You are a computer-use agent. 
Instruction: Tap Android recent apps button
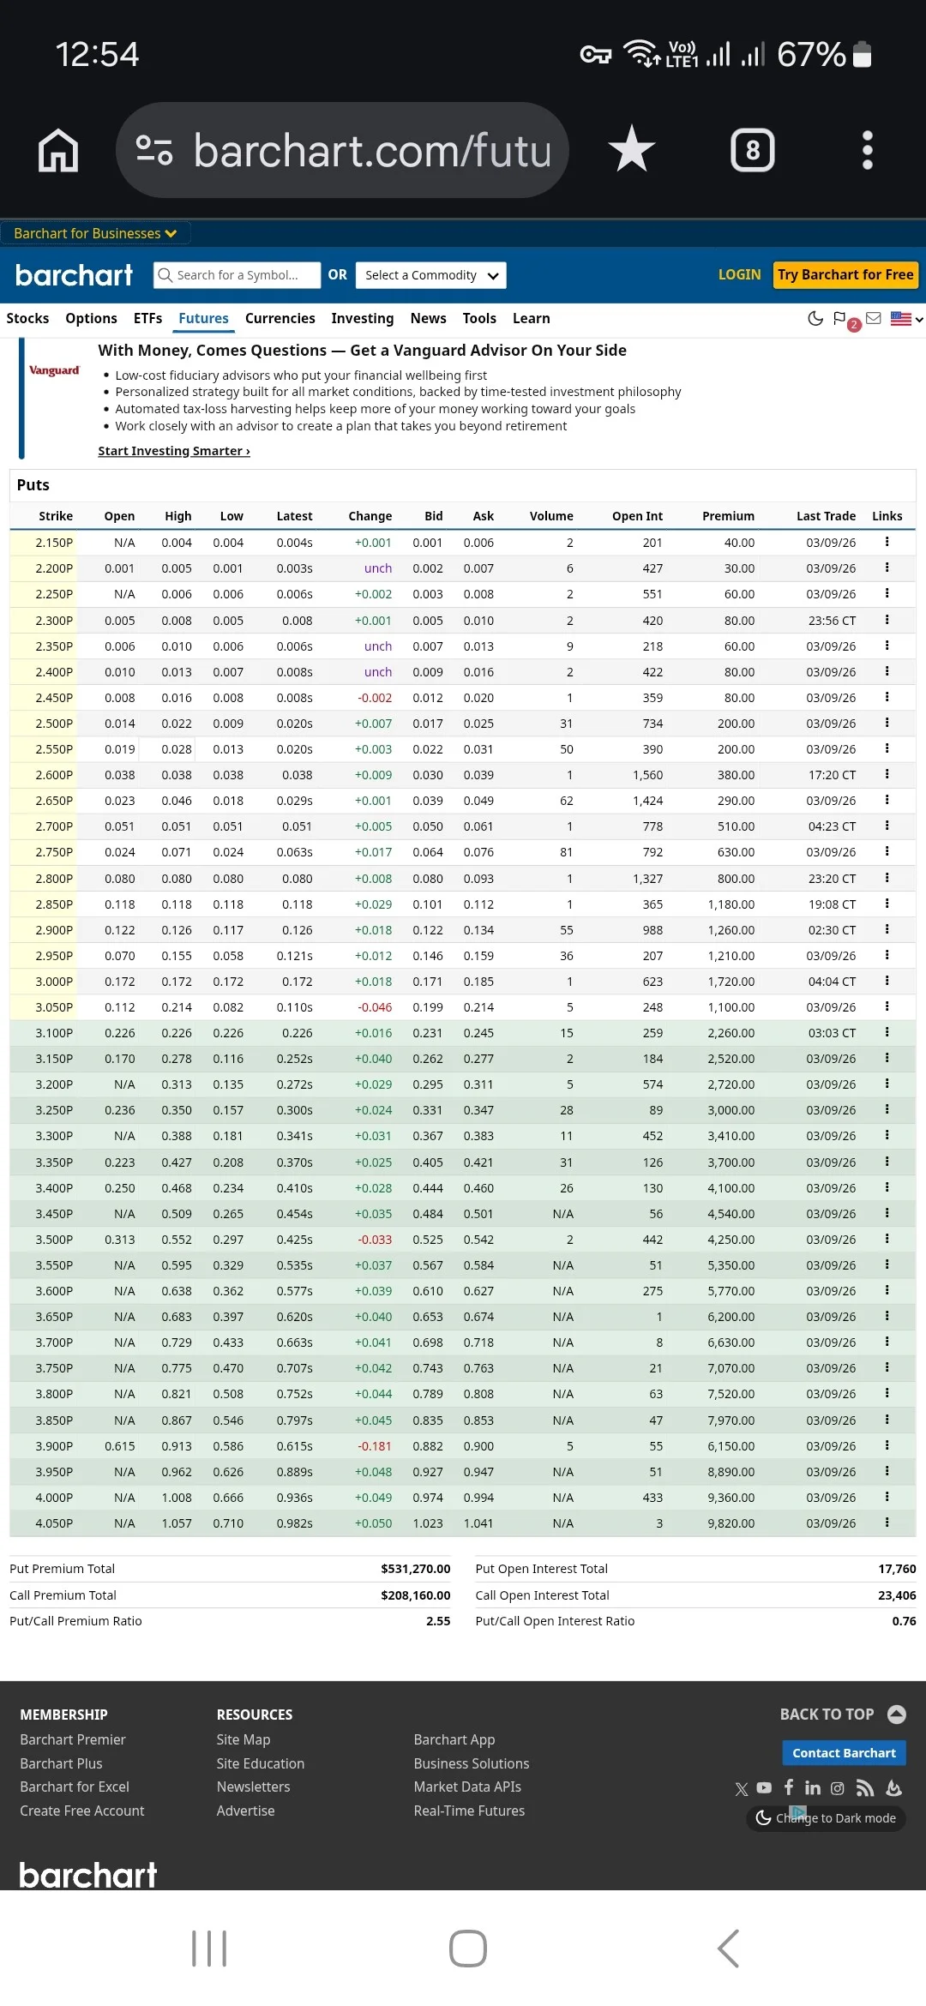(209, 1949)
